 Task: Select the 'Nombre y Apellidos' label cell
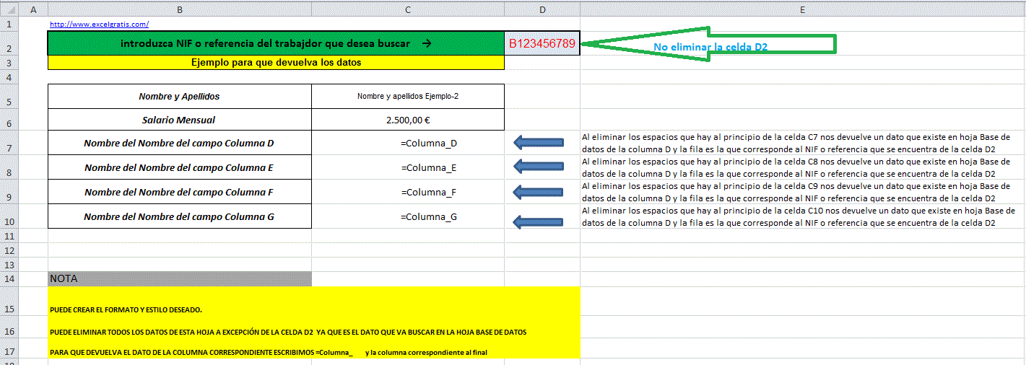tap(180, 96)
